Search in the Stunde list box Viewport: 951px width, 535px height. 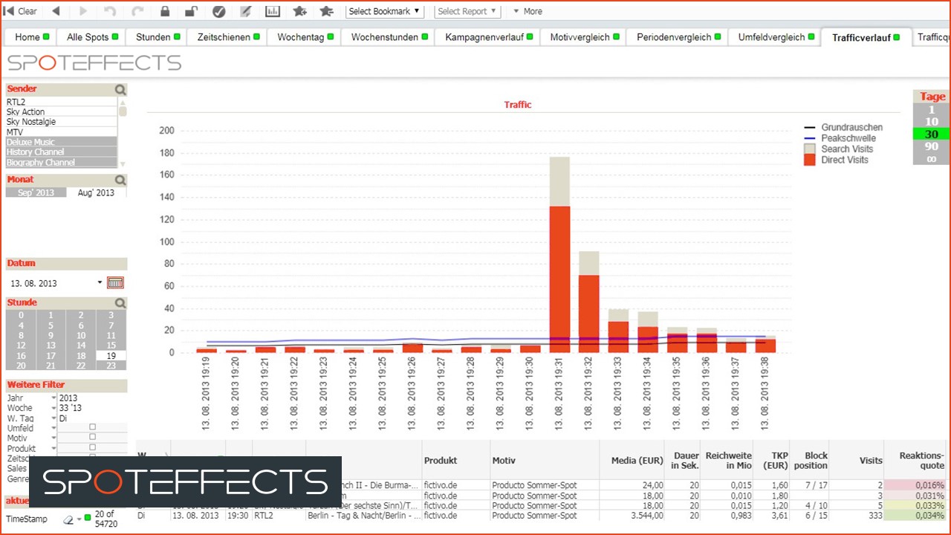point(120,303)
